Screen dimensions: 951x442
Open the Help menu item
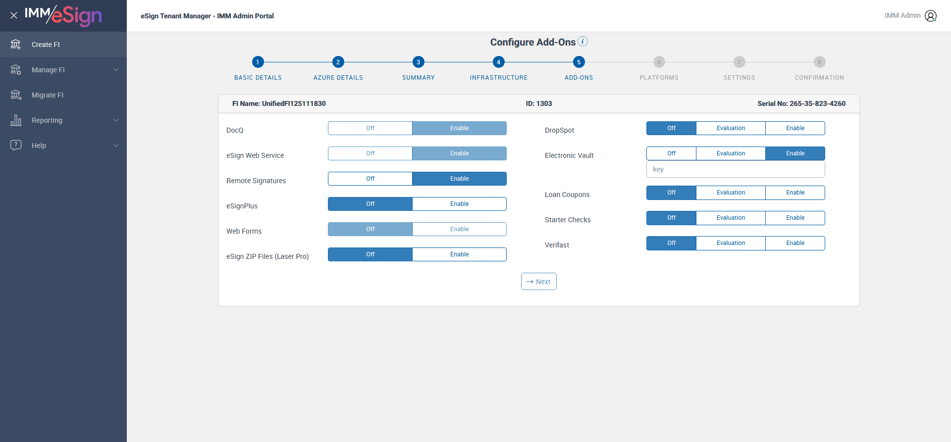[63, 146]
